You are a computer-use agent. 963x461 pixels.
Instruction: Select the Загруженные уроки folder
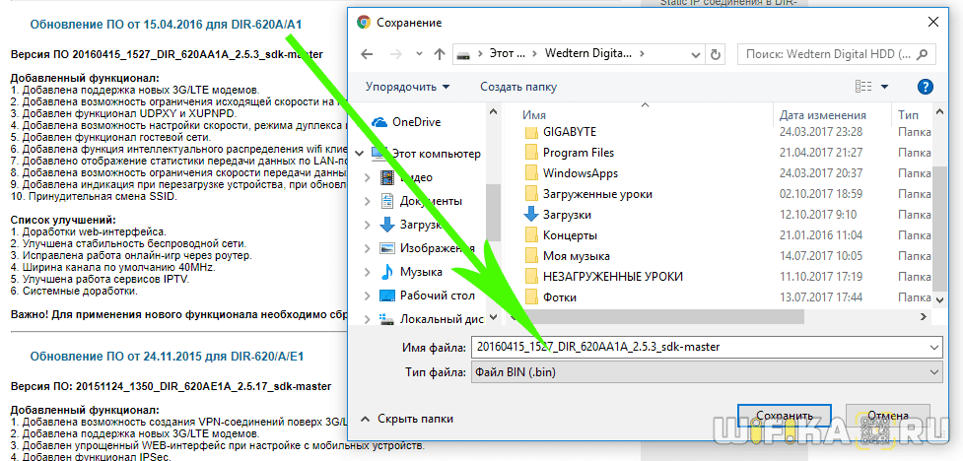tap(597, 194)
